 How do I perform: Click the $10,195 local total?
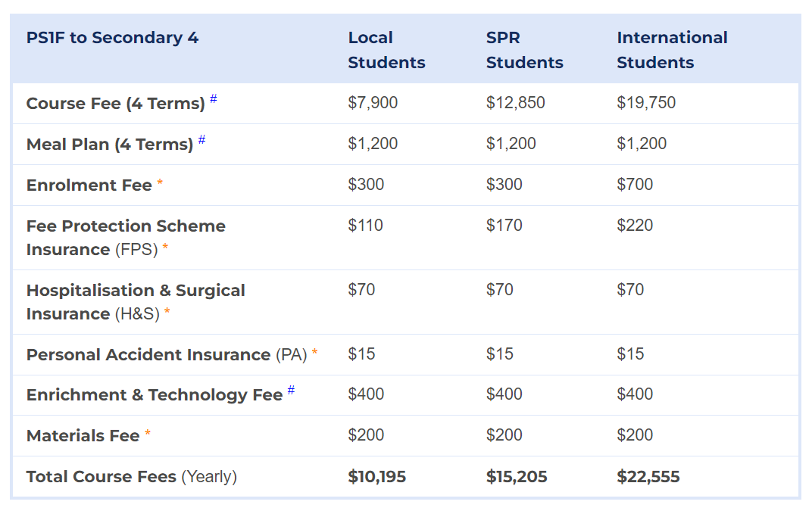pos(377,477)
